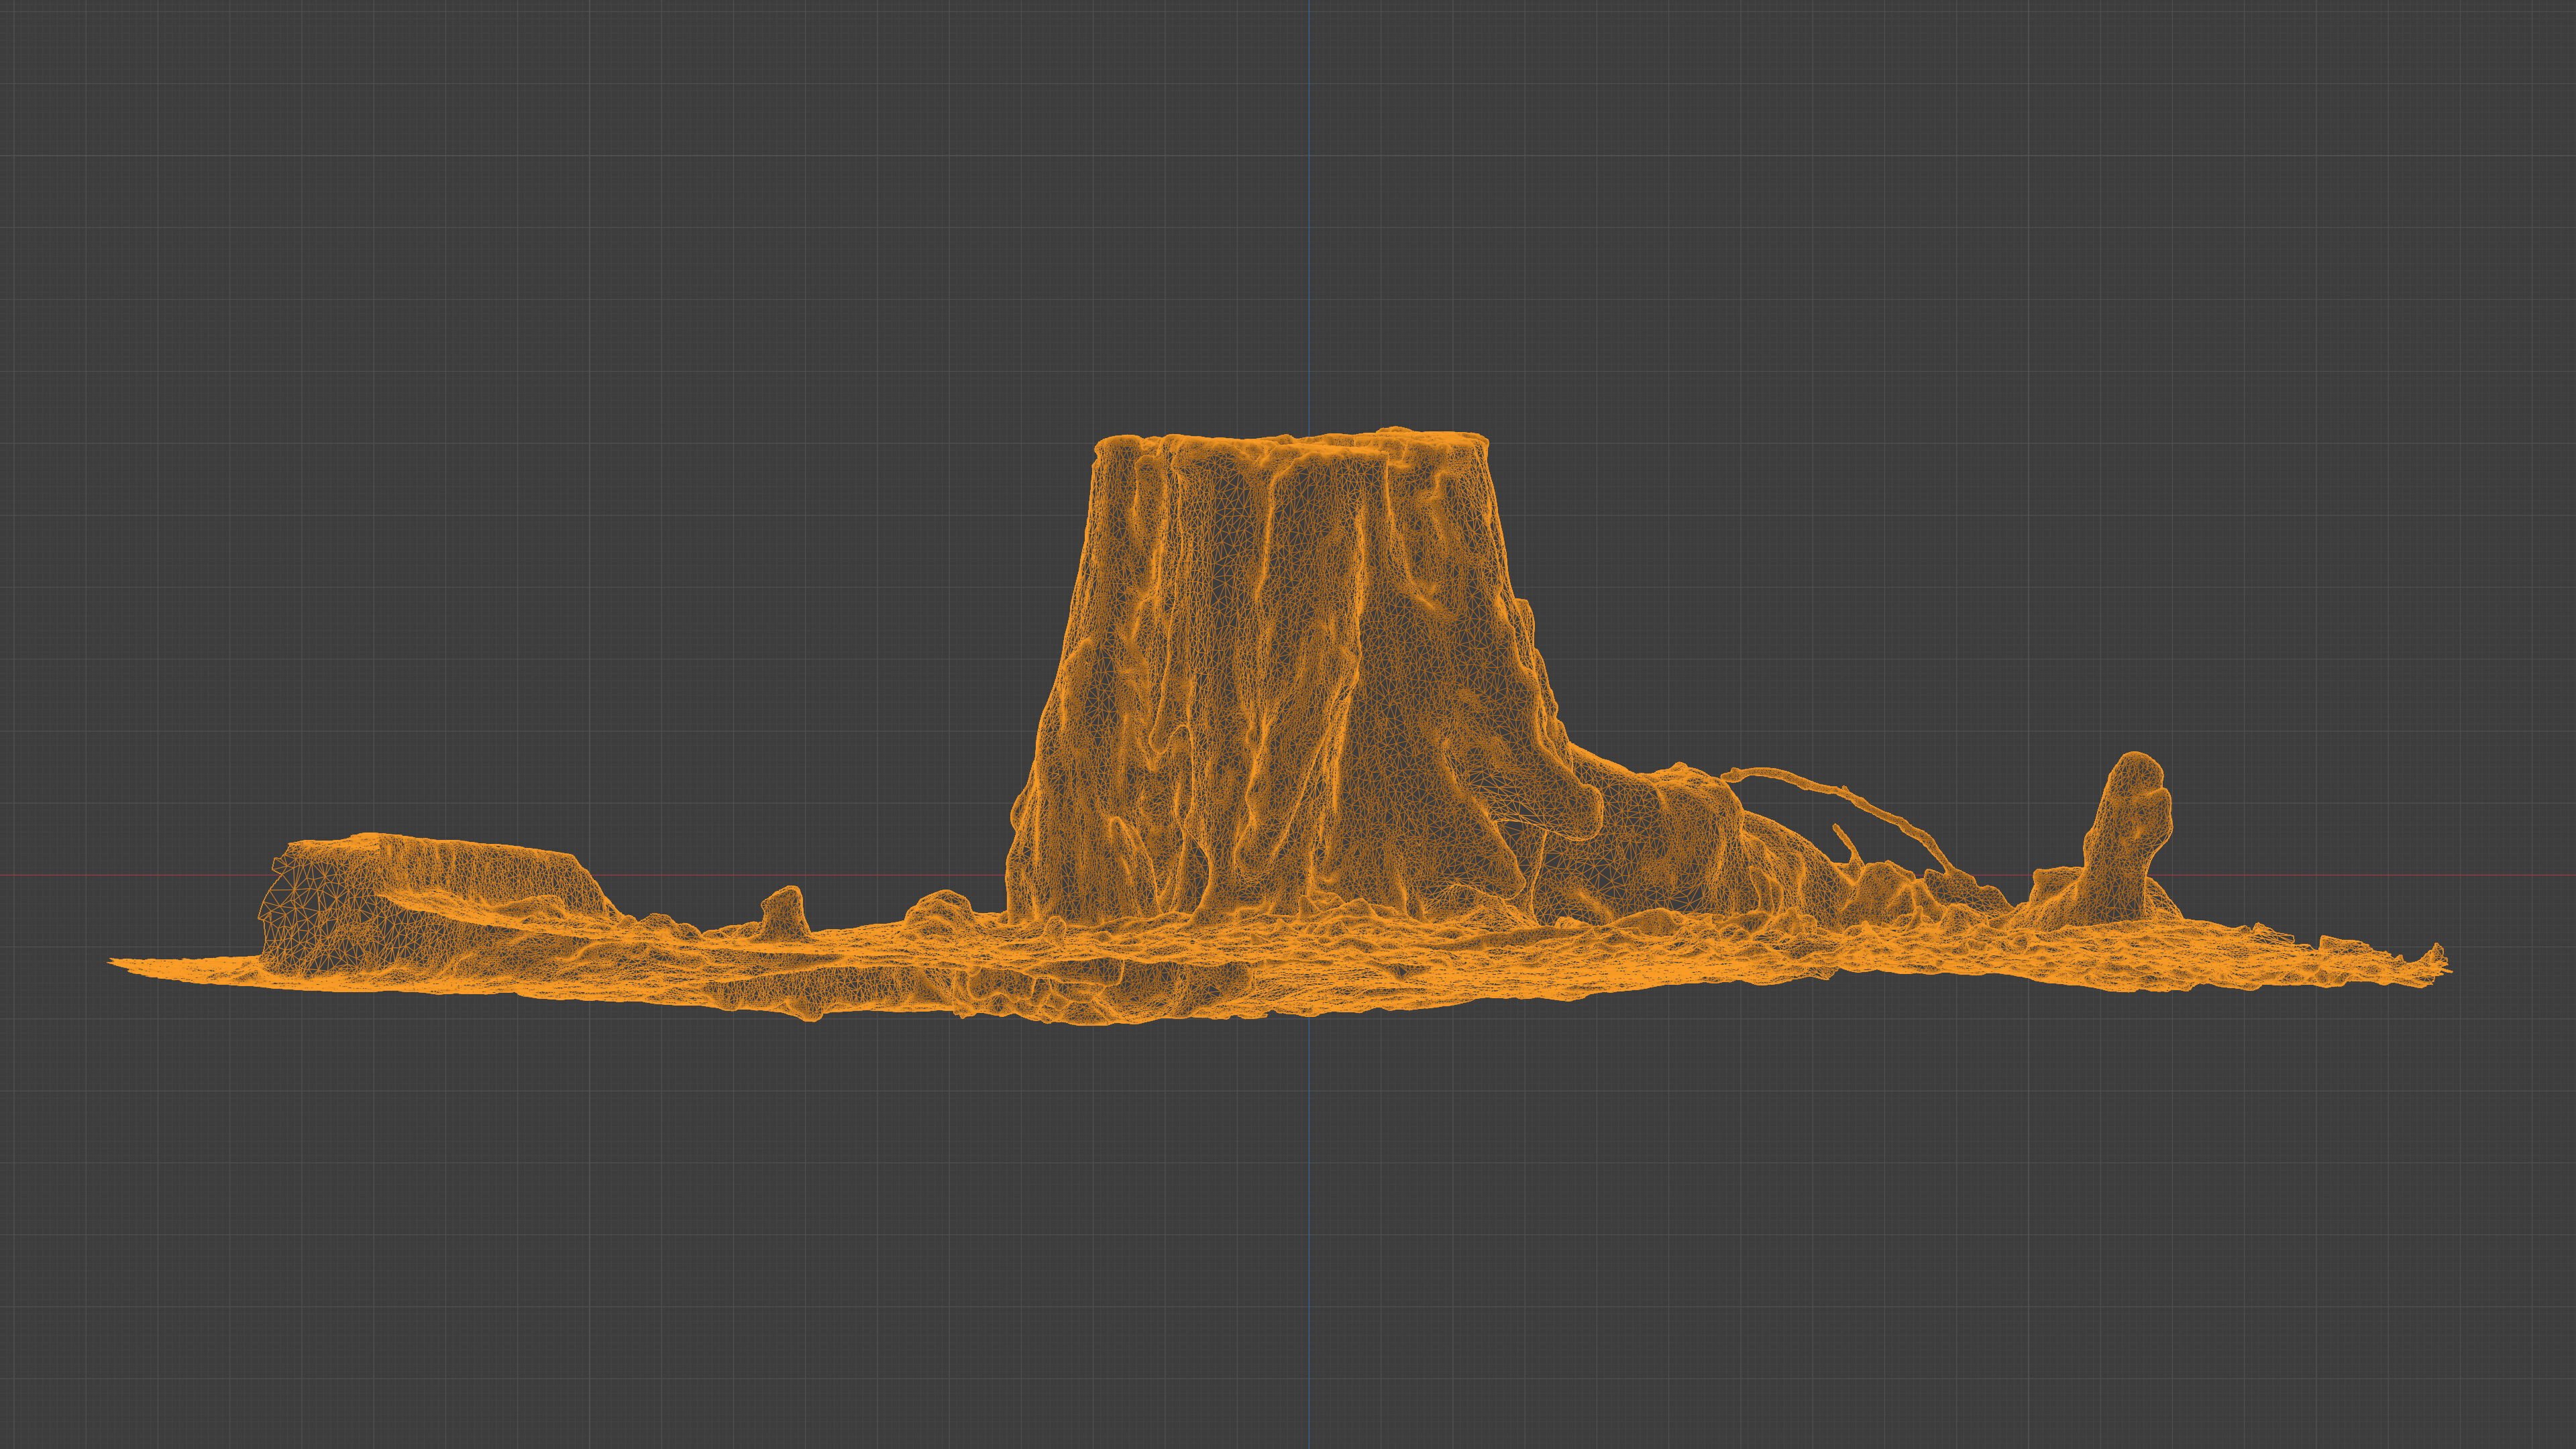
Task: Click the small stub between log and stump
Action: point(784,912)
